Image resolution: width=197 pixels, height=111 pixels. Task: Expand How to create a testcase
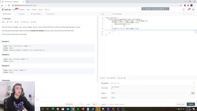click(x=117, y=105)
